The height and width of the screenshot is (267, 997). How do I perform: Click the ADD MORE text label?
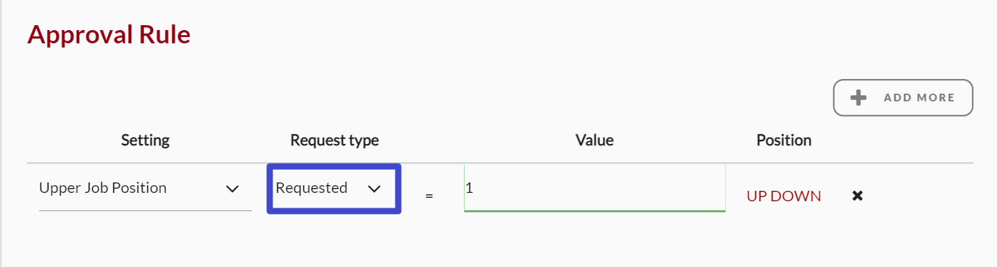pos(919,98)
